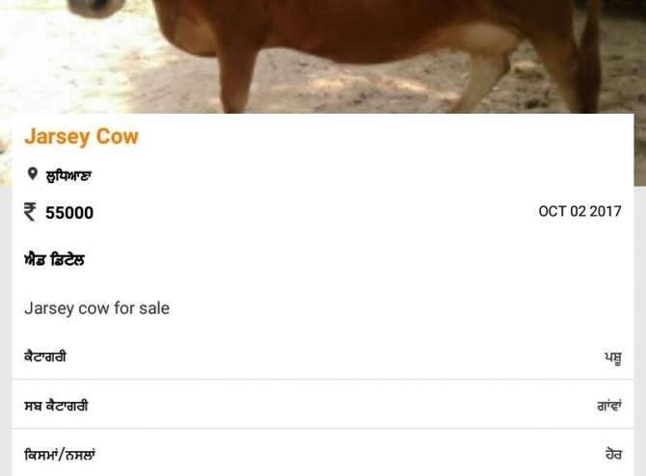The height and width of the screenshot is (476, 646).
Task: Tap the rupee currency symbol
Action: point(30,212)
